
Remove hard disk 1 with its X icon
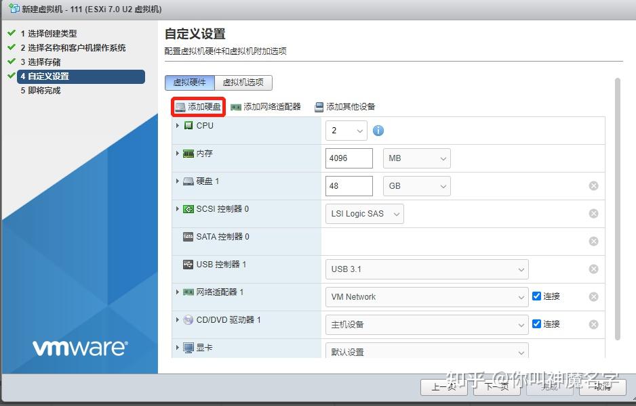[x=593, y=186]
